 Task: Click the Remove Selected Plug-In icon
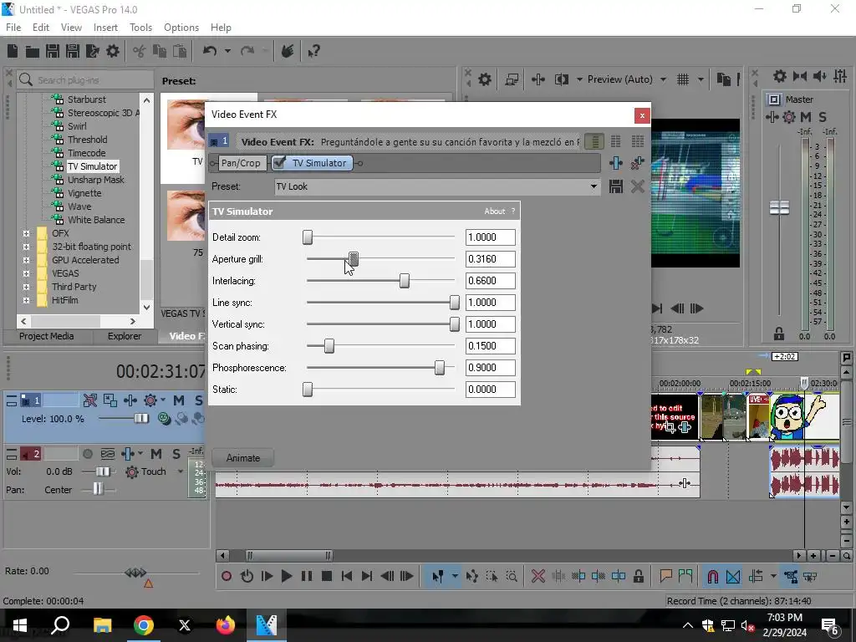click(637, 163)
